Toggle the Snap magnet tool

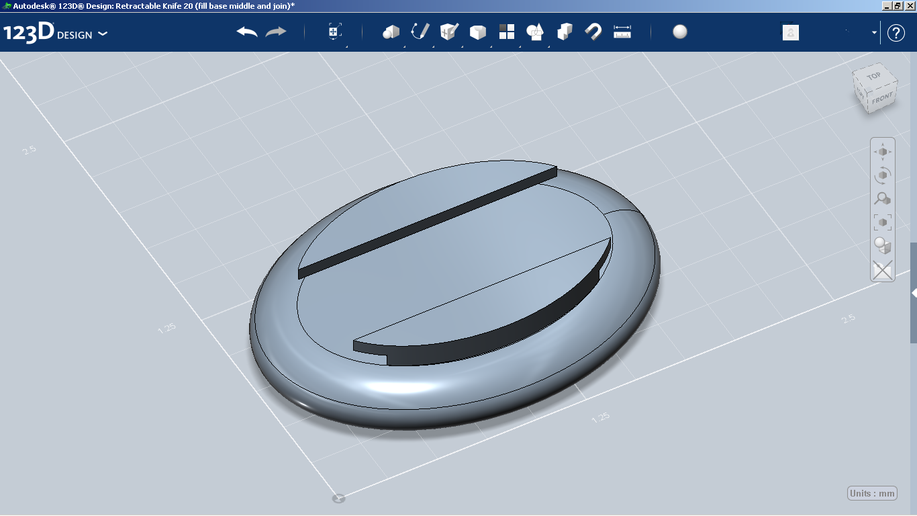(x=593, y=32)
